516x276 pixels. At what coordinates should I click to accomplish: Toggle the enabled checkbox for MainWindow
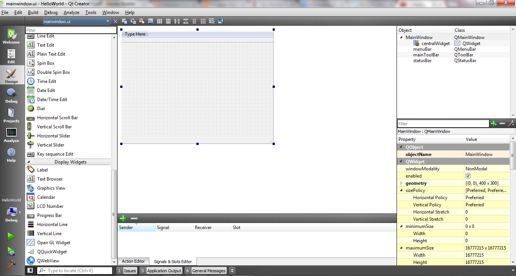[x=468, y=176]
